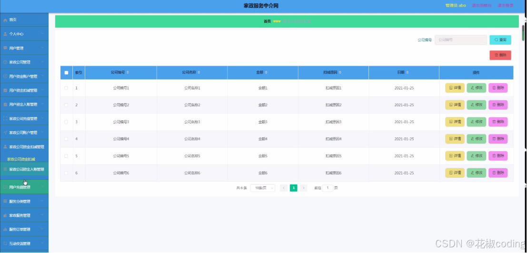Expand 用户管理 using its chevron arrow

pos(42,48)
